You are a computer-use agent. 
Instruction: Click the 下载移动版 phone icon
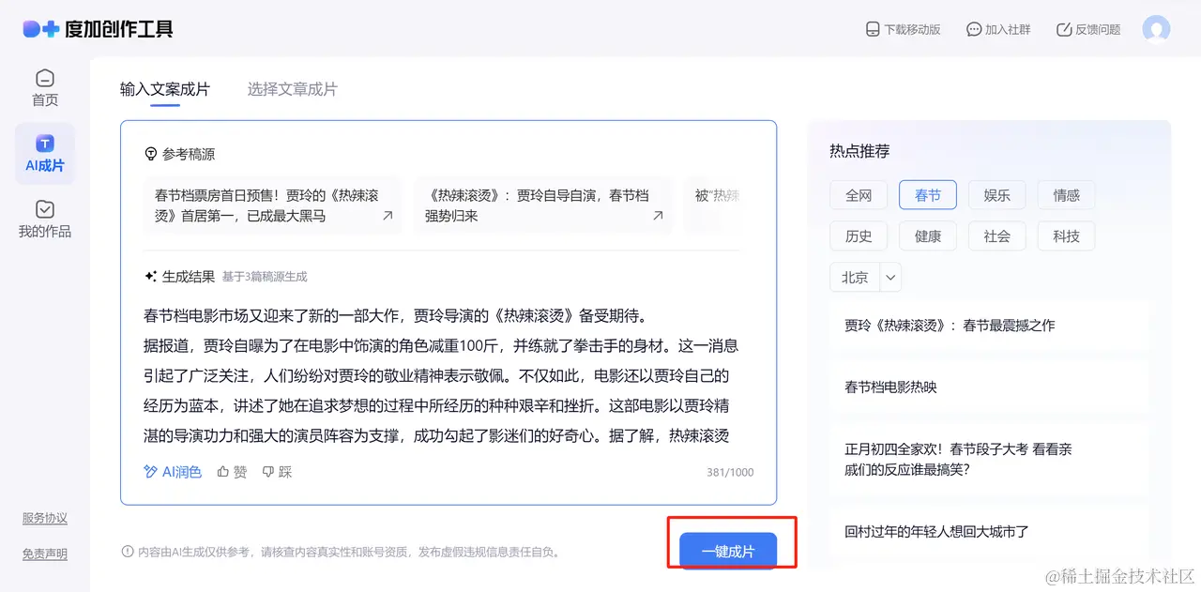(873, 29)
